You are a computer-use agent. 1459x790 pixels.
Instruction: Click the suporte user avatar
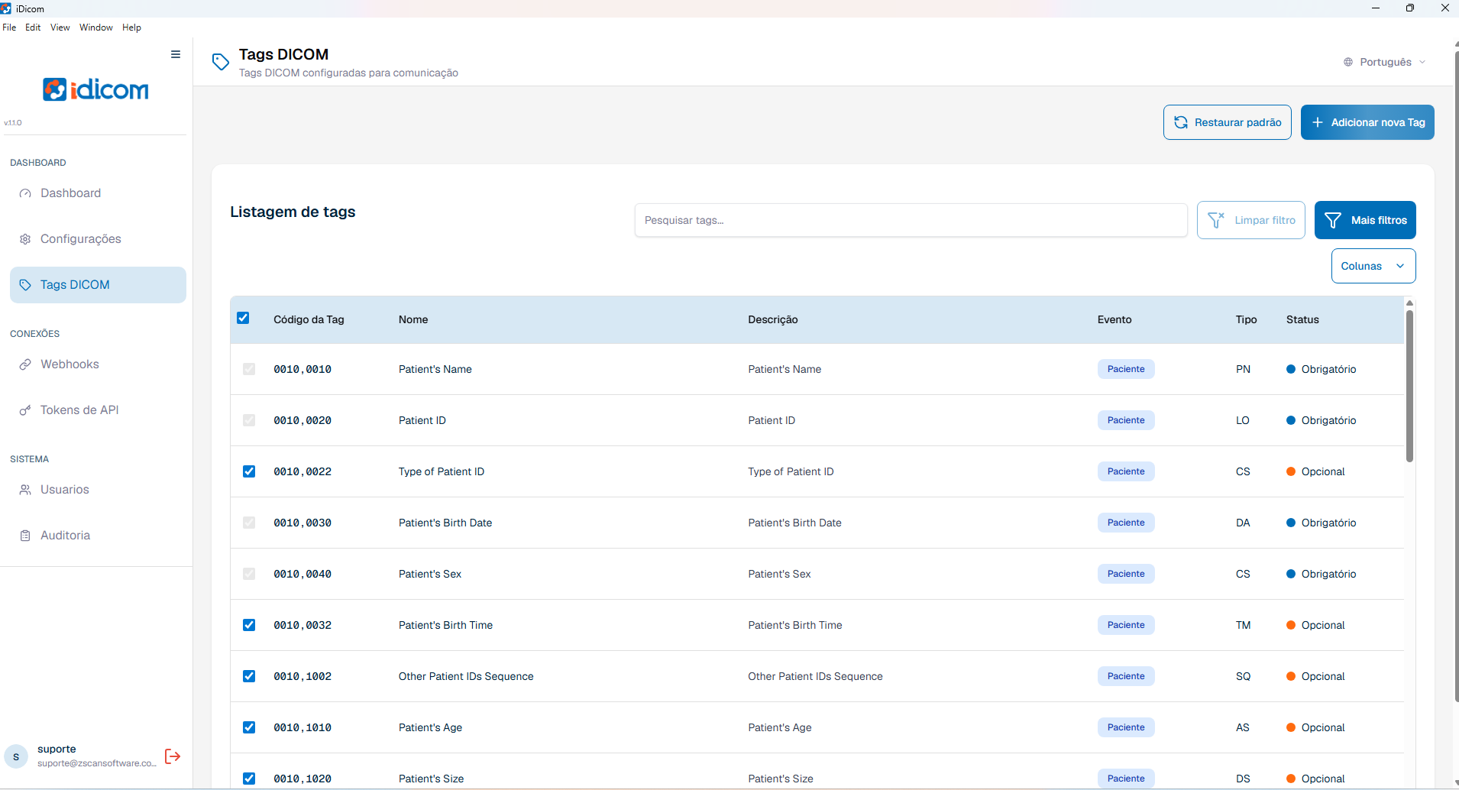(x=16, y=756)
